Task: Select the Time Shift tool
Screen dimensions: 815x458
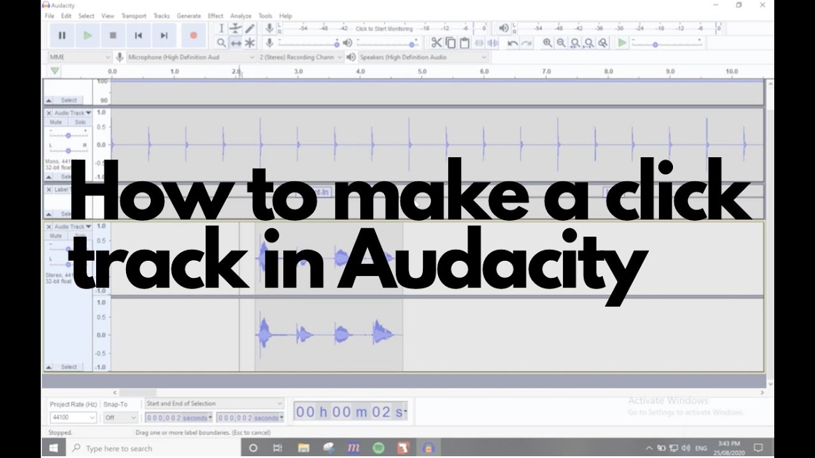Action: [236, 43]
